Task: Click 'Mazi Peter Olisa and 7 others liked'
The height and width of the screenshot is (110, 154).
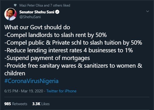Action: [x=45, y=5]
